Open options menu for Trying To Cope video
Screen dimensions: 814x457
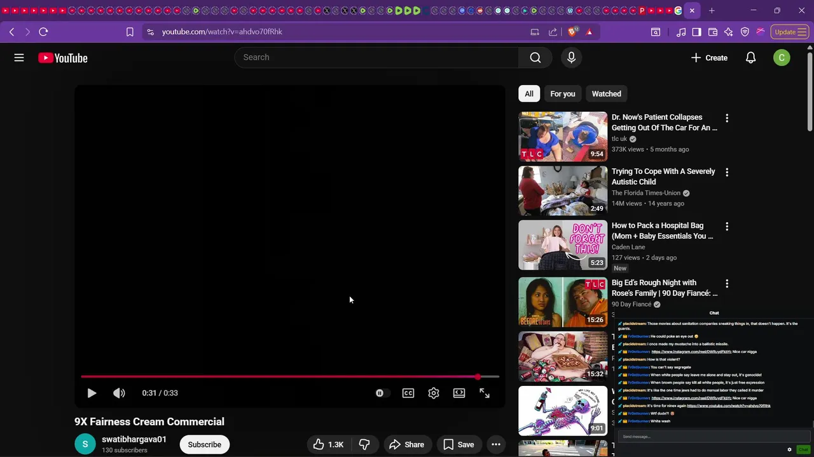[x=727, y=172]
